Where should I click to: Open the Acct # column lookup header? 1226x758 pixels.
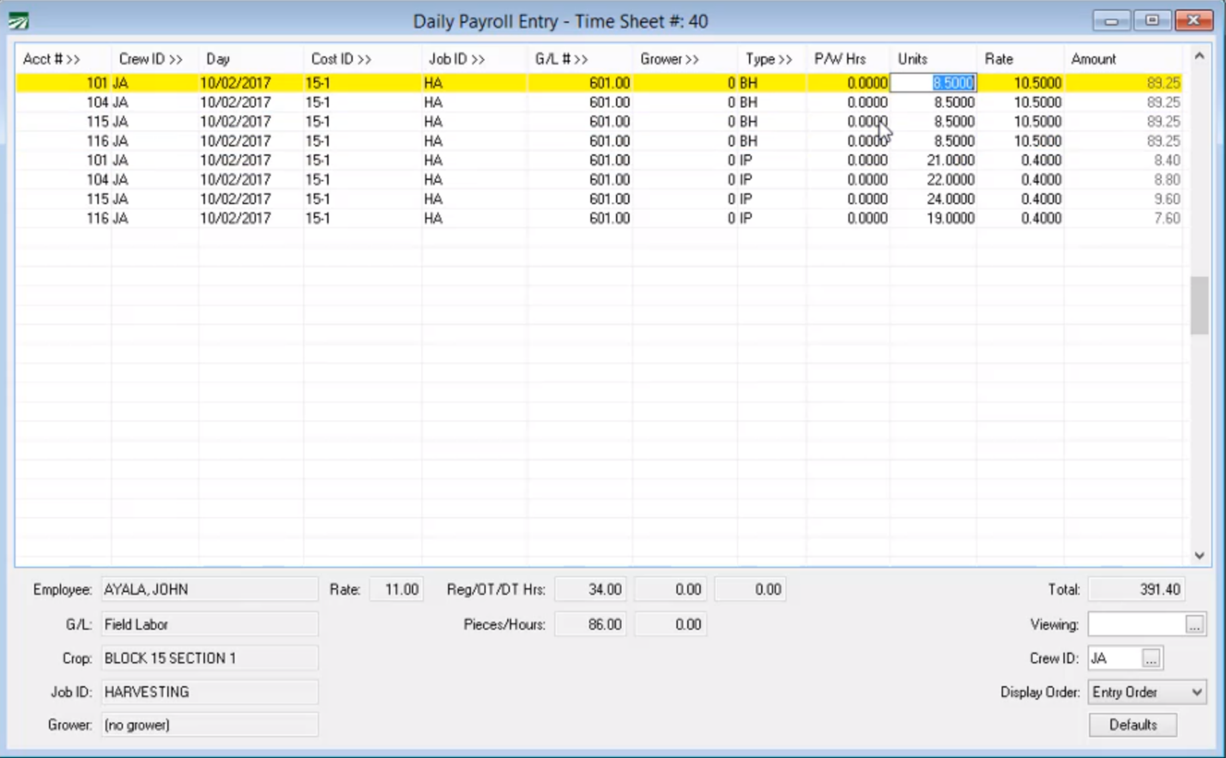coord(51,59)
